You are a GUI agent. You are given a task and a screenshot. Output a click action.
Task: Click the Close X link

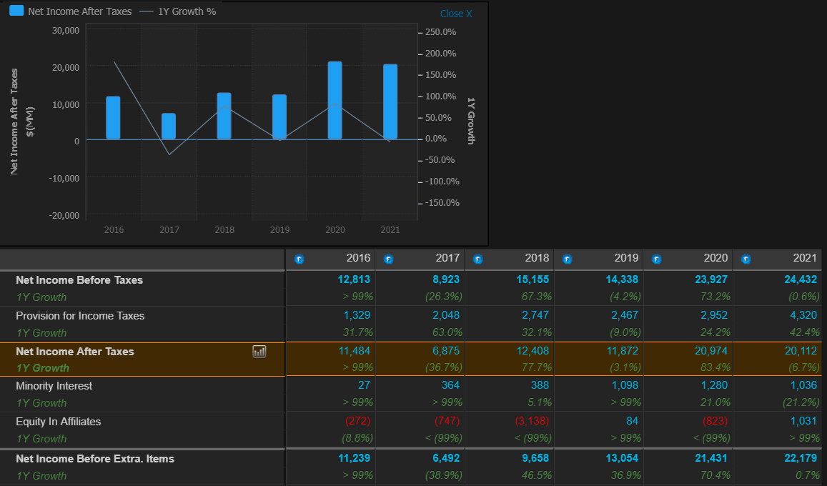click(455, 13)
